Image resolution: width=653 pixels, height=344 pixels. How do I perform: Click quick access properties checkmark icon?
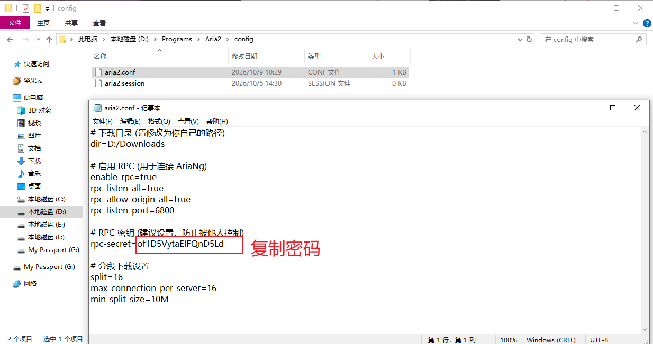26,8
